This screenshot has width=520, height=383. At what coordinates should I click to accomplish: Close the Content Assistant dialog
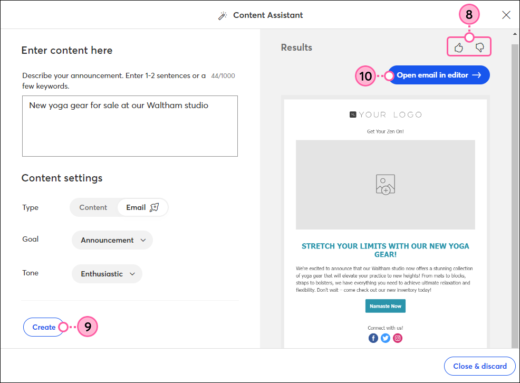[506, 15]
